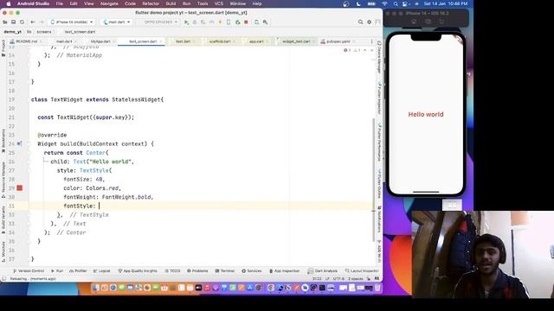
Task: Click the navigate Back arrow
Action: [33, 22]
